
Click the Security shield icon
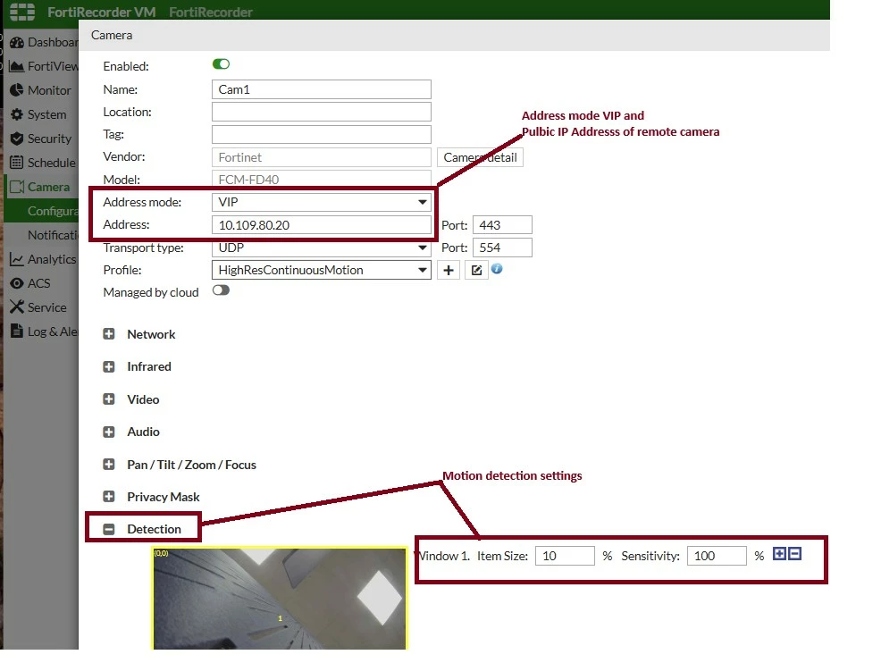[17, 138]
